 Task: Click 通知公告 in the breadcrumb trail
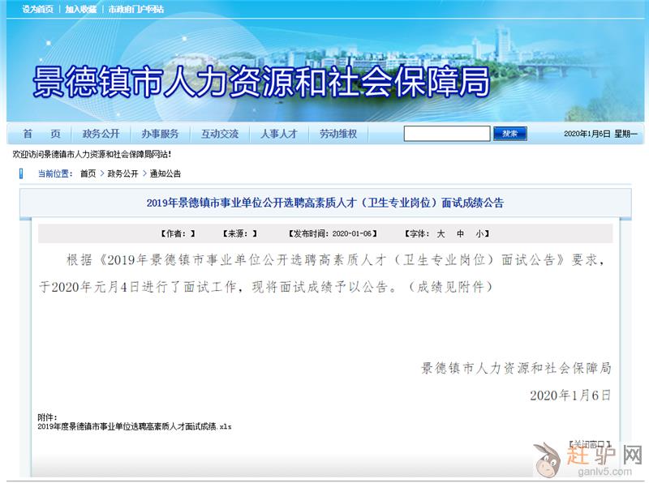pyautogui.click(x=165, y=173)
